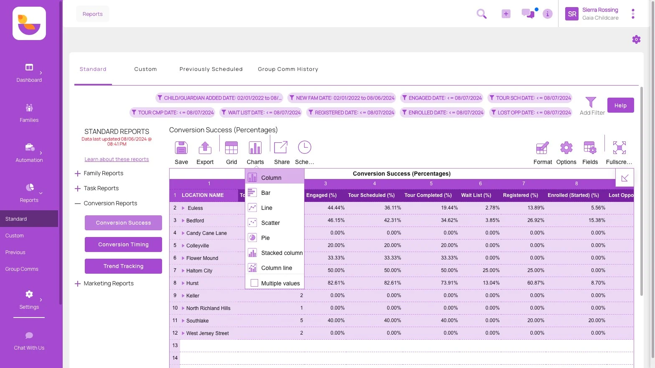Open Conversion Success report

123,223
